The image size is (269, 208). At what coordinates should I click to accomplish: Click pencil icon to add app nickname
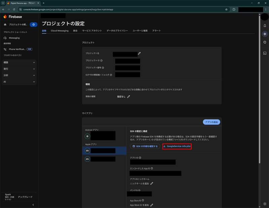[x=152, y=183]
